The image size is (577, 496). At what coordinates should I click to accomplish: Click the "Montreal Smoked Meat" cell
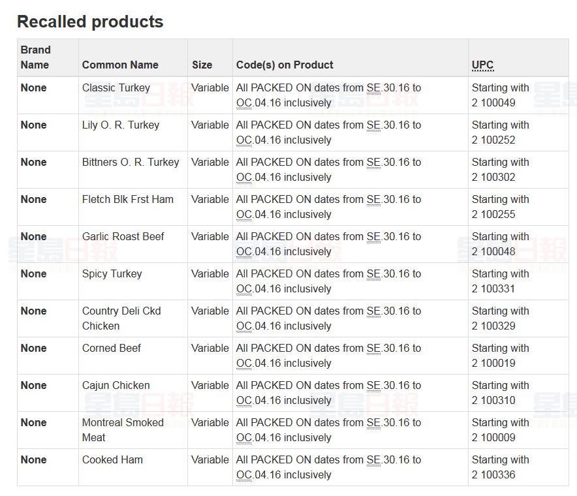123,429
